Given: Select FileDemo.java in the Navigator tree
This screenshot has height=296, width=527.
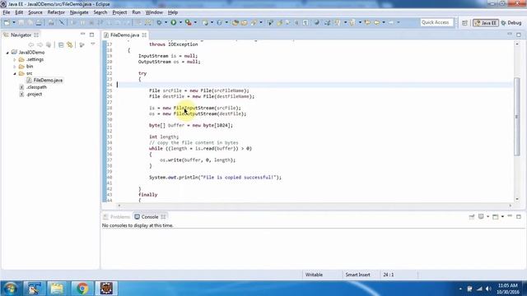Looking at the screenshot, I should coord(48,81).
